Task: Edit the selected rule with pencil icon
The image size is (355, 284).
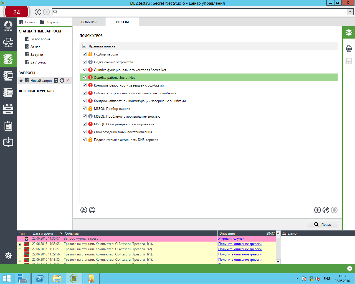Action: (x=326, y=210)
